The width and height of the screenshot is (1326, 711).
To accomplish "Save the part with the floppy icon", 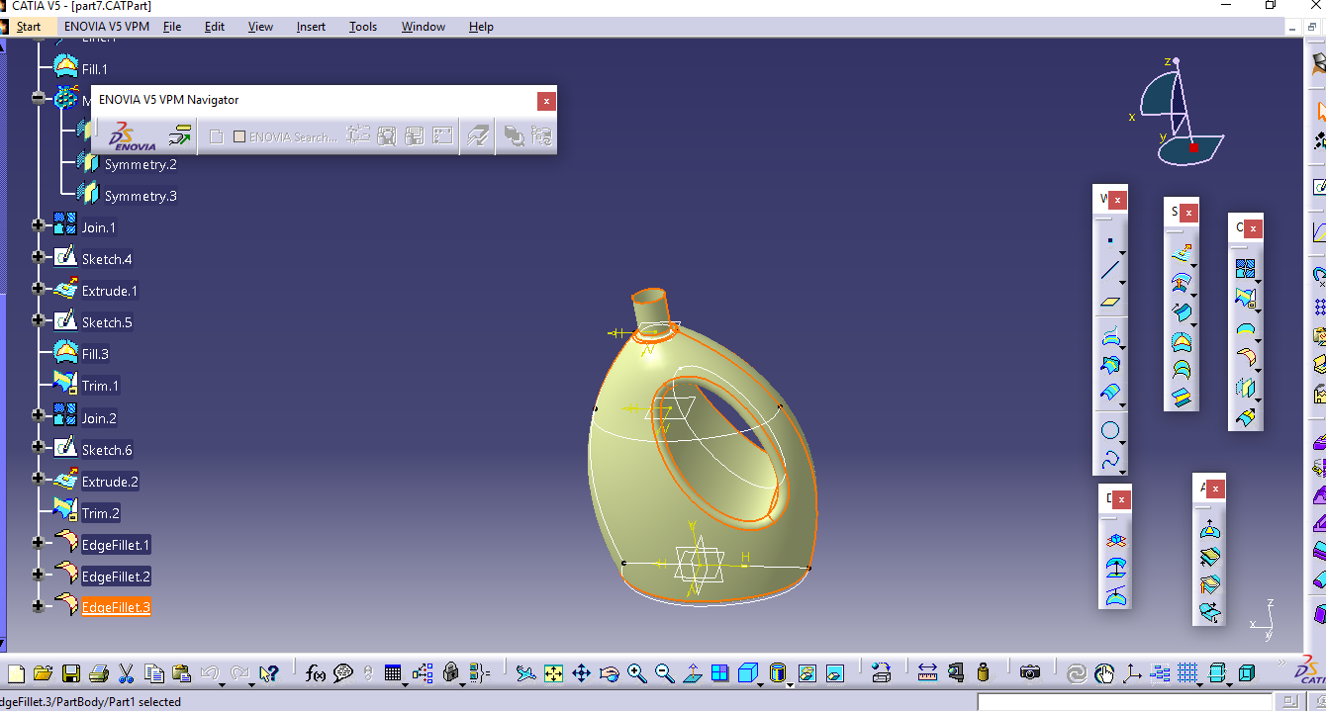I will click(x=70, y=673).
